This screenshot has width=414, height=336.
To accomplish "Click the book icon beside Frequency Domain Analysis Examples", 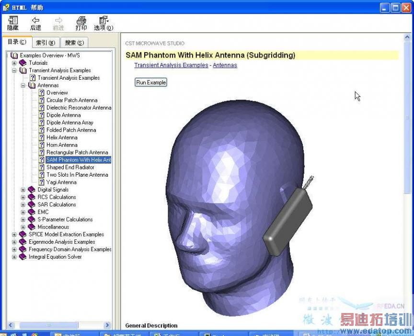I will point(23,249).
